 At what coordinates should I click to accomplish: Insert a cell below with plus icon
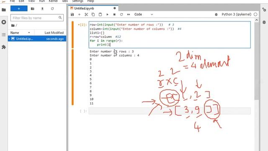[x=79, y=15]
